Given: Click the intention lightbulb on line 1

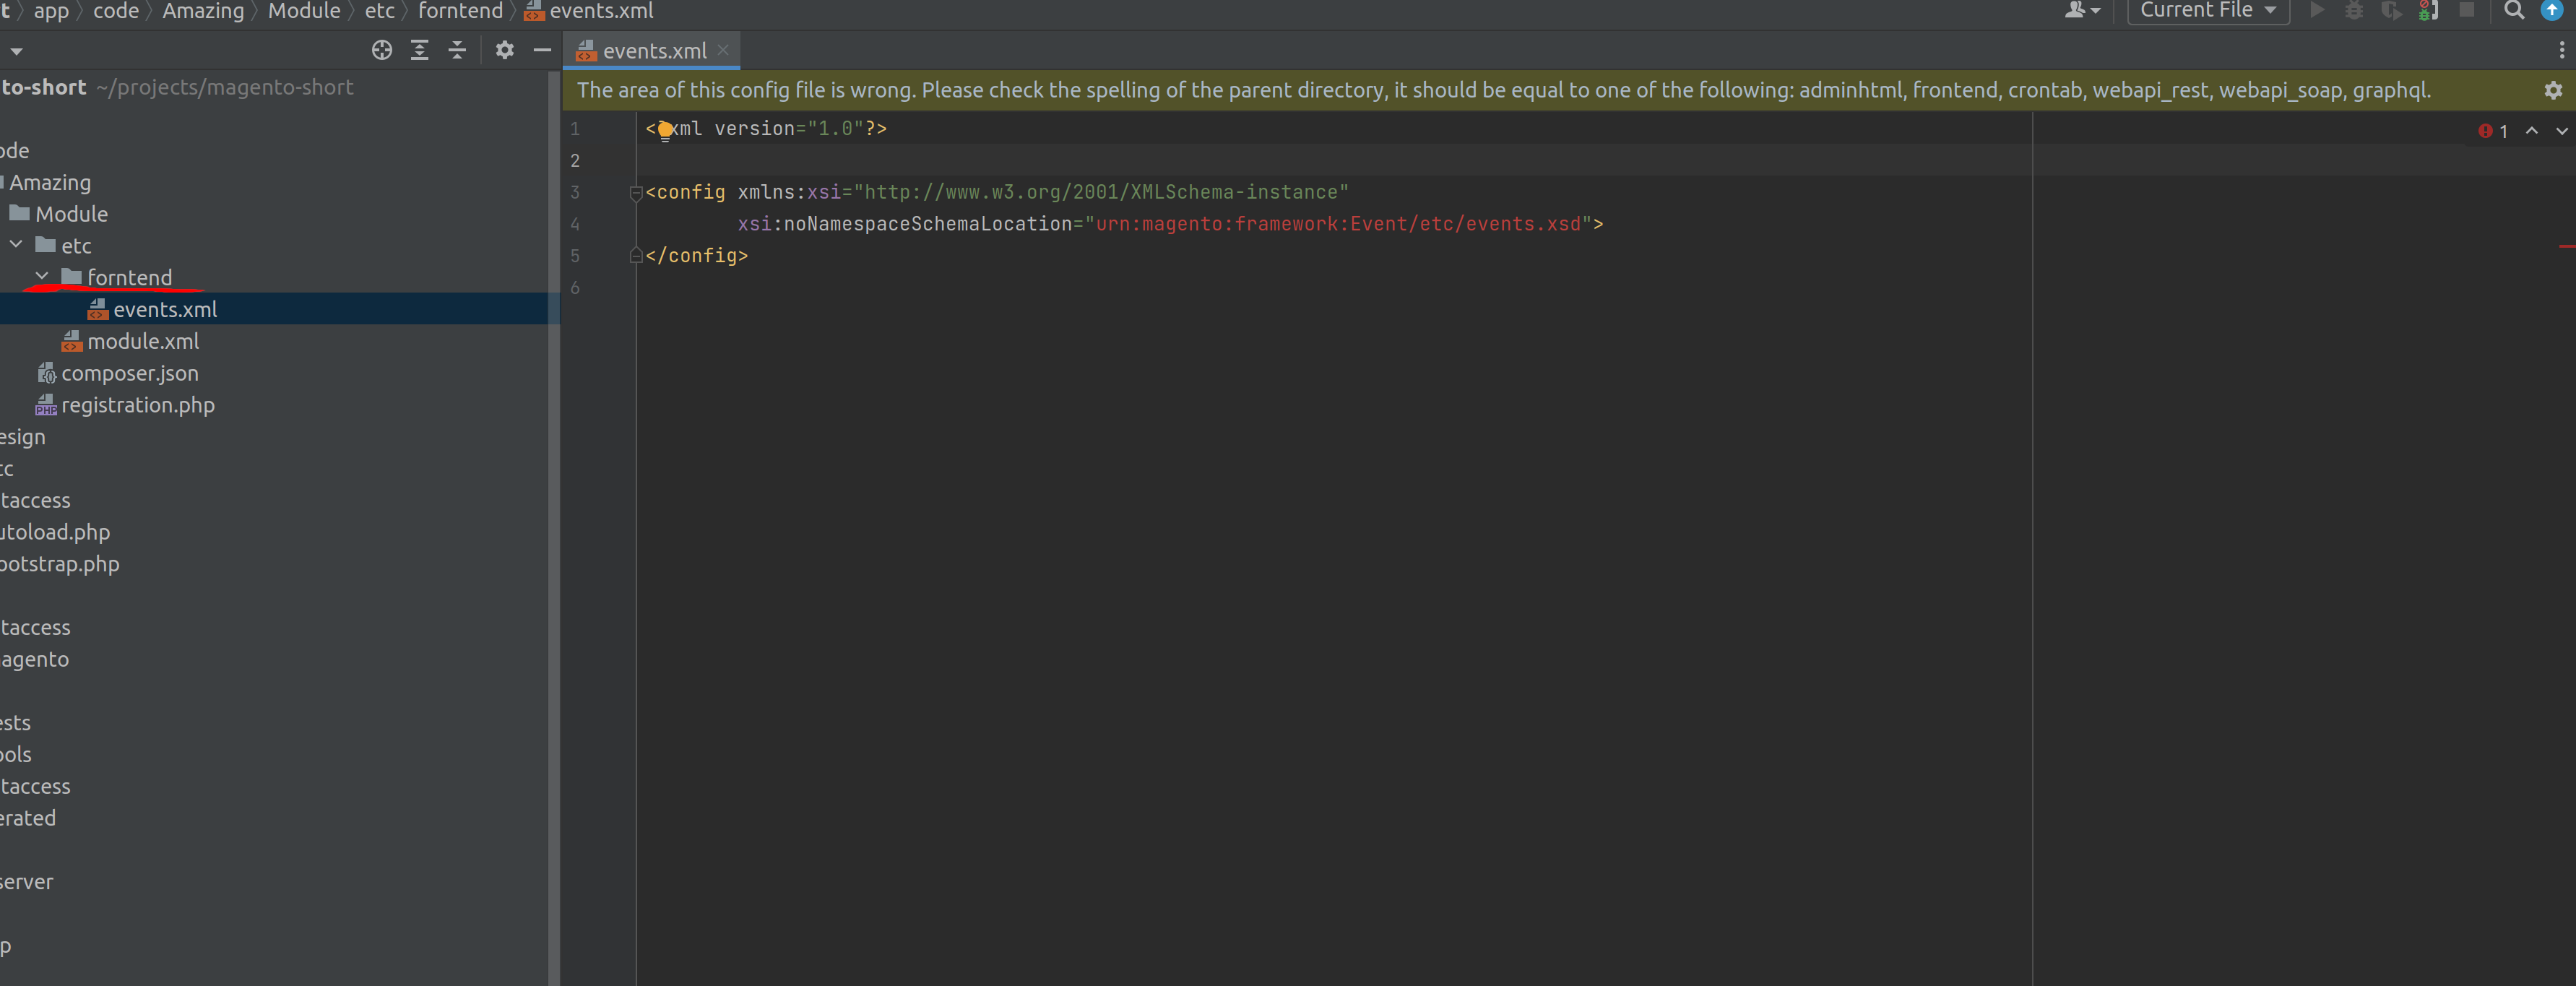Looking at the screenshot, I should pos(665,130).
